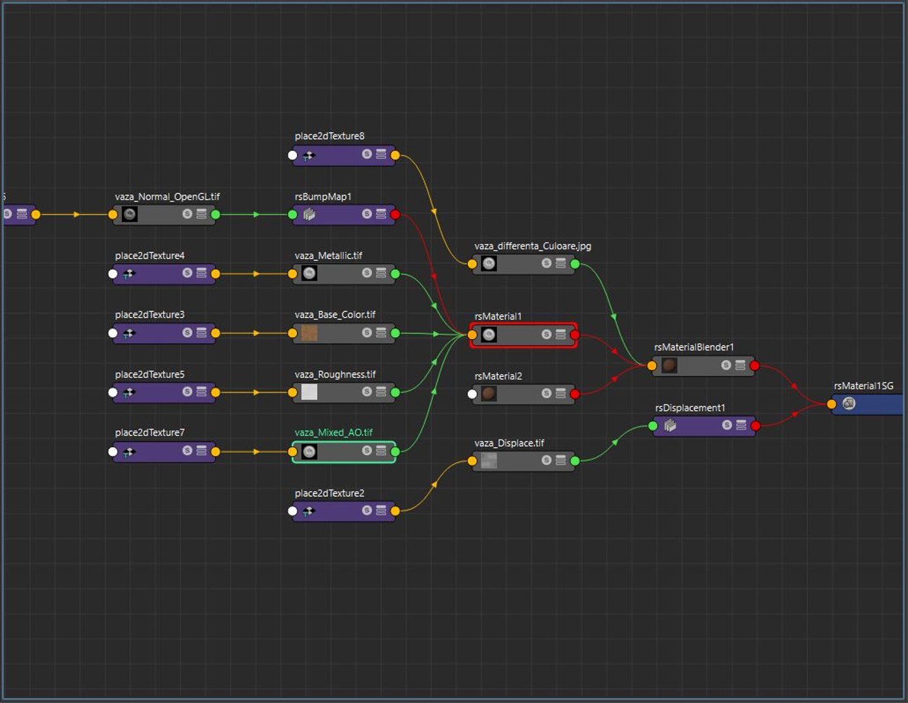
Task: Click the place2dTexture4 node icon
Action: (x=129, y=274)
